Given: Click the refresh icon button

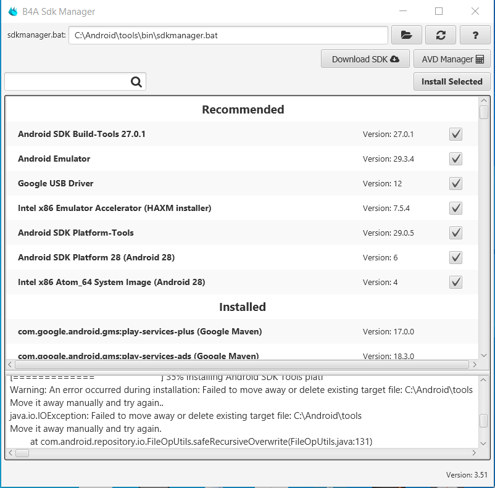Looking at the screenshot, I should (441, 35).
